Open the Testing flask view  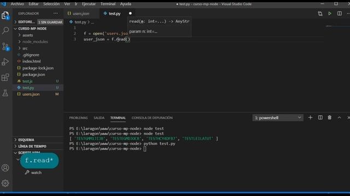pyautogui.click(x=5, y=93)
